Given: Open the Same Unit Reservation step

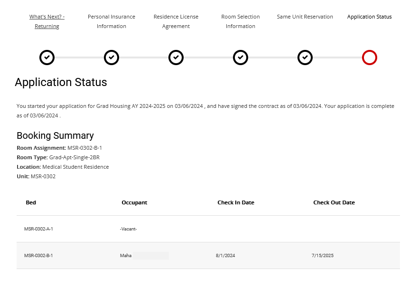Looking at the screenshot, I should (x=305, y=17).
